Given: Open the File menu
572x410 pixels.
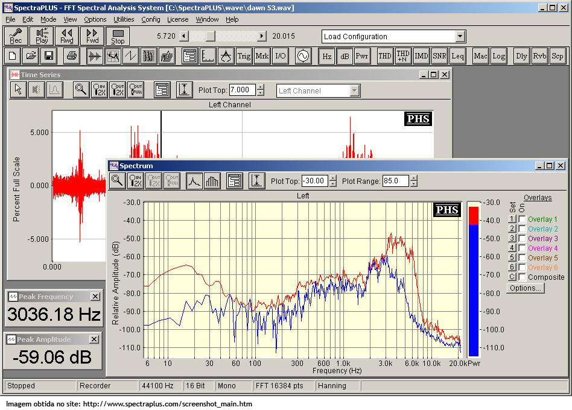Looking at the screenshot, I should [x=10, y=19].
